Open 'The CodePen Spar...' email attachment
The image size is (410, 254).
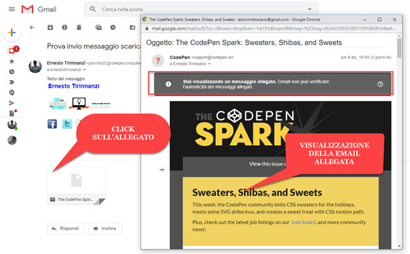(x=76, y=186)
